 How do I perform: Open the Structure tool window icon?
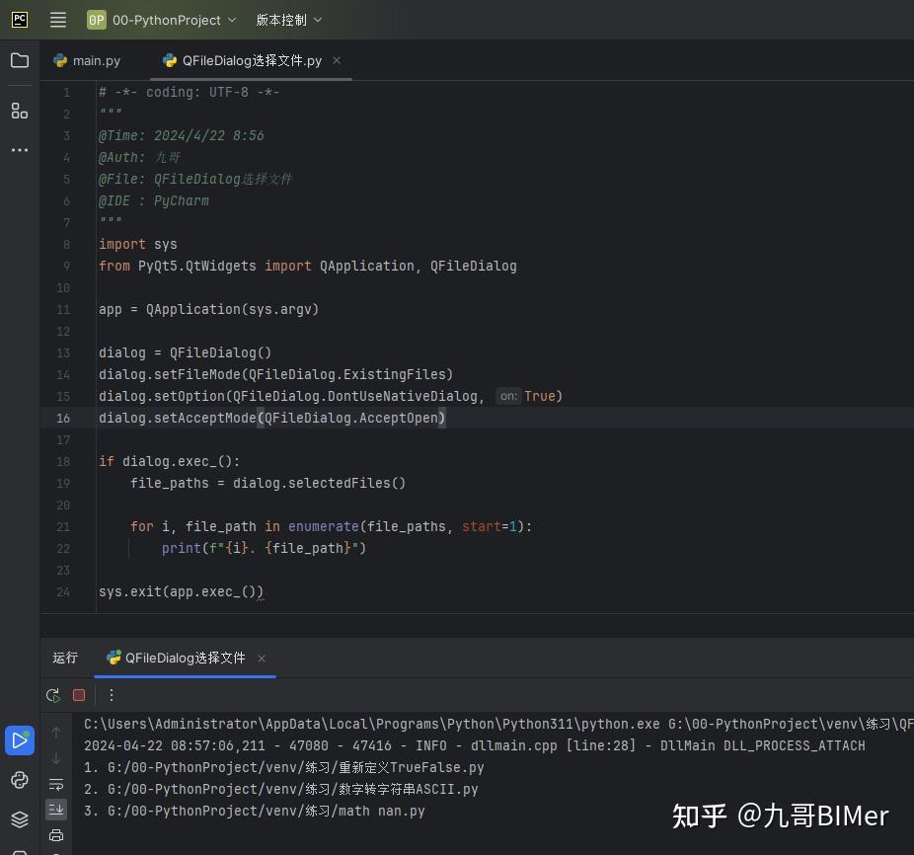[x=20, y=111]
